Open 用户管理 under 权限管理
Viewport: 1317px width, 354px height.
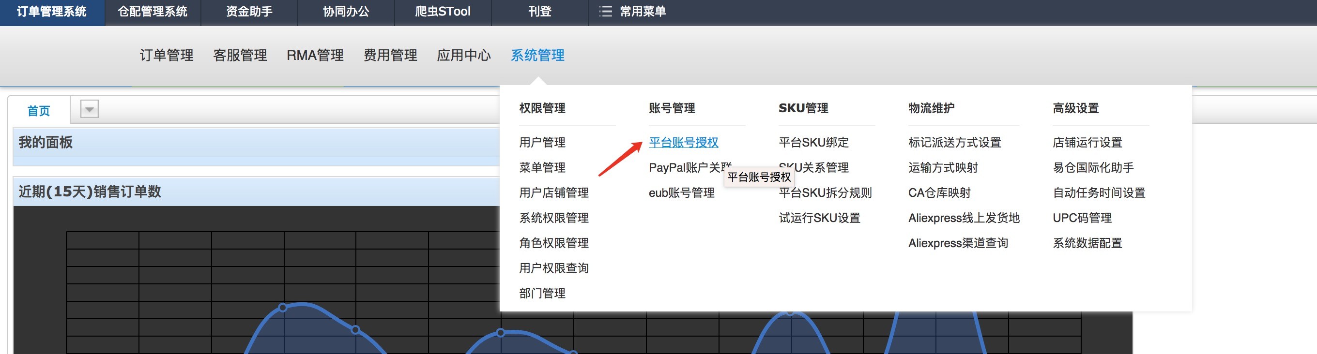[542, 143]
